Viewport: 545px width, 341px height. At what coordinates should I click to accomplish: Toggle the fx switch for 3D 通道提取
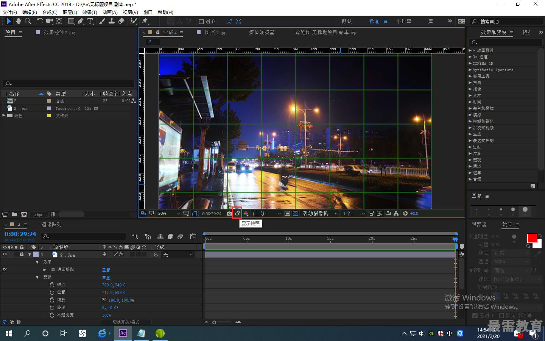pos(5,269)
